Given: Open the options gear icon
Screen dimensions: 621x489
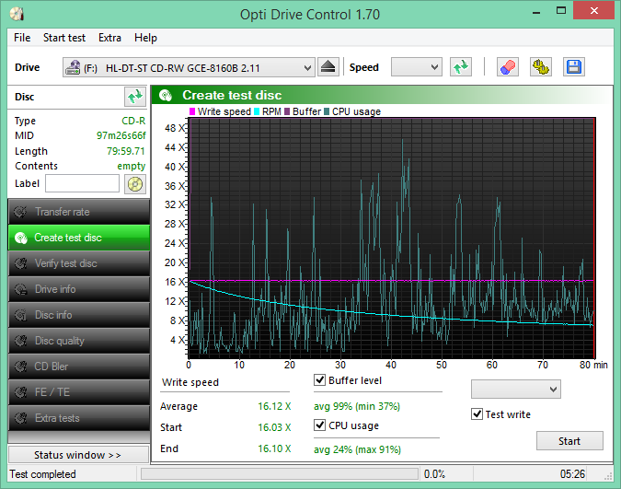Looking at the screenshot, I should click(541, 67).
